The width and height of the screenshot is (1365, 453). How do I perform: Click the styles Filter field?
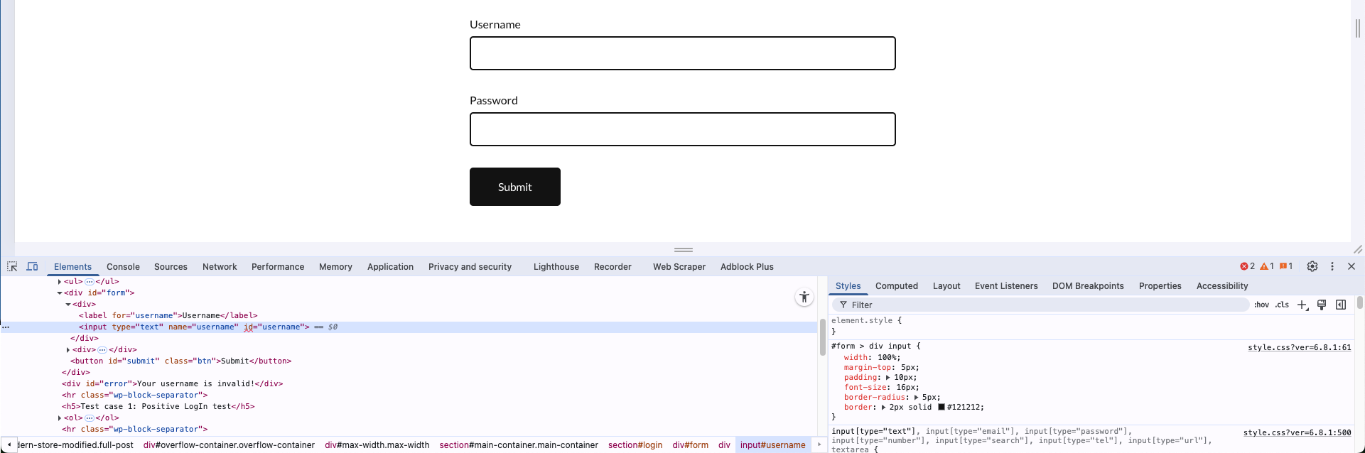(1041, 305)
